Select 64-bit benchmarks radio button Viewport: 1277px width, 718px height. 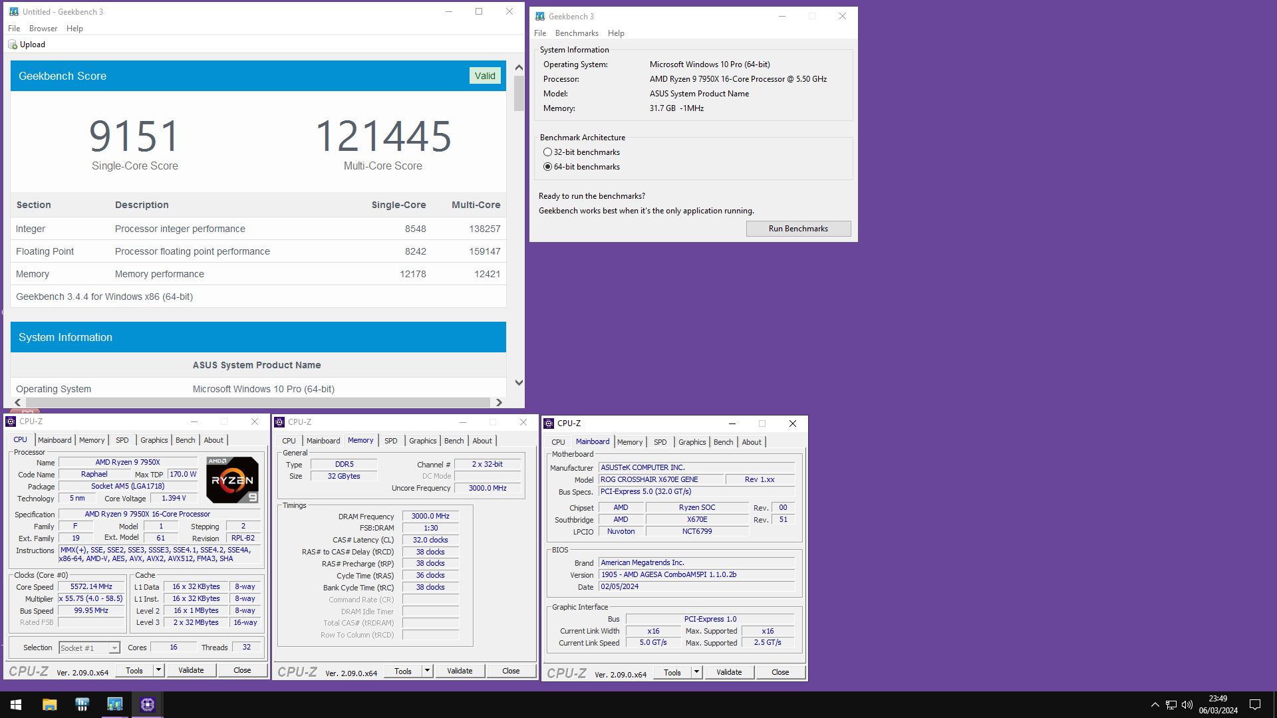(547, 167)
